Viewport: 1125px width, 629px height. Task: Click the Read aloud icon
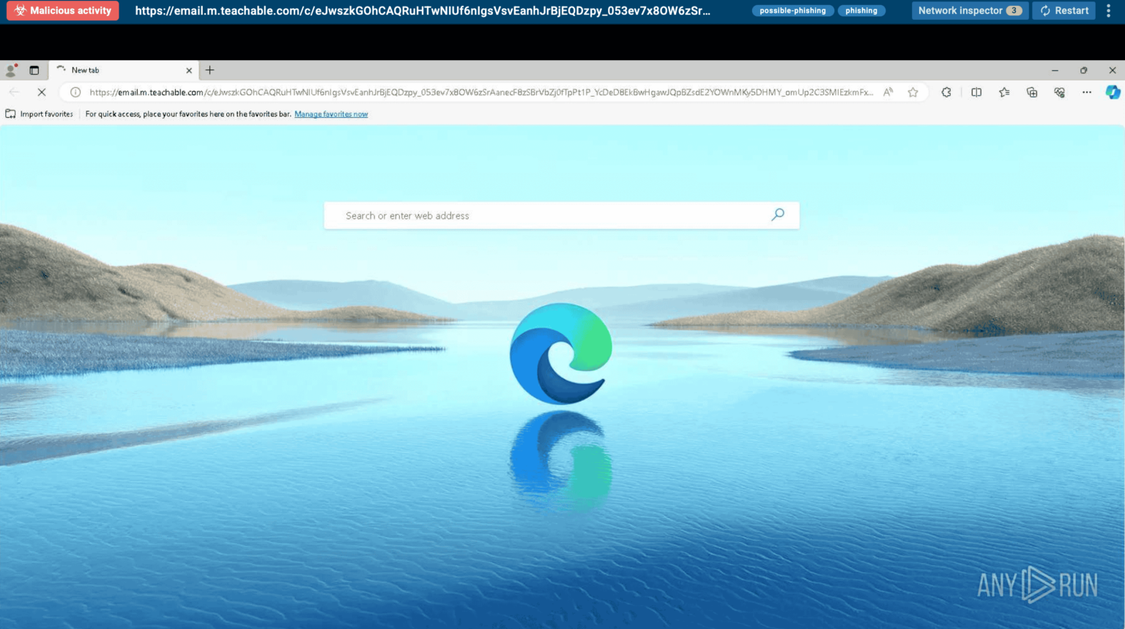[888, 92]
